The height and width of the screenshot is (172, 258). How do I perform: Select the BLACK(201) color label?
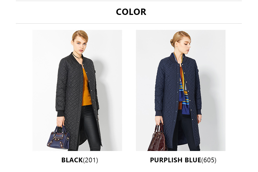(80, 160)
